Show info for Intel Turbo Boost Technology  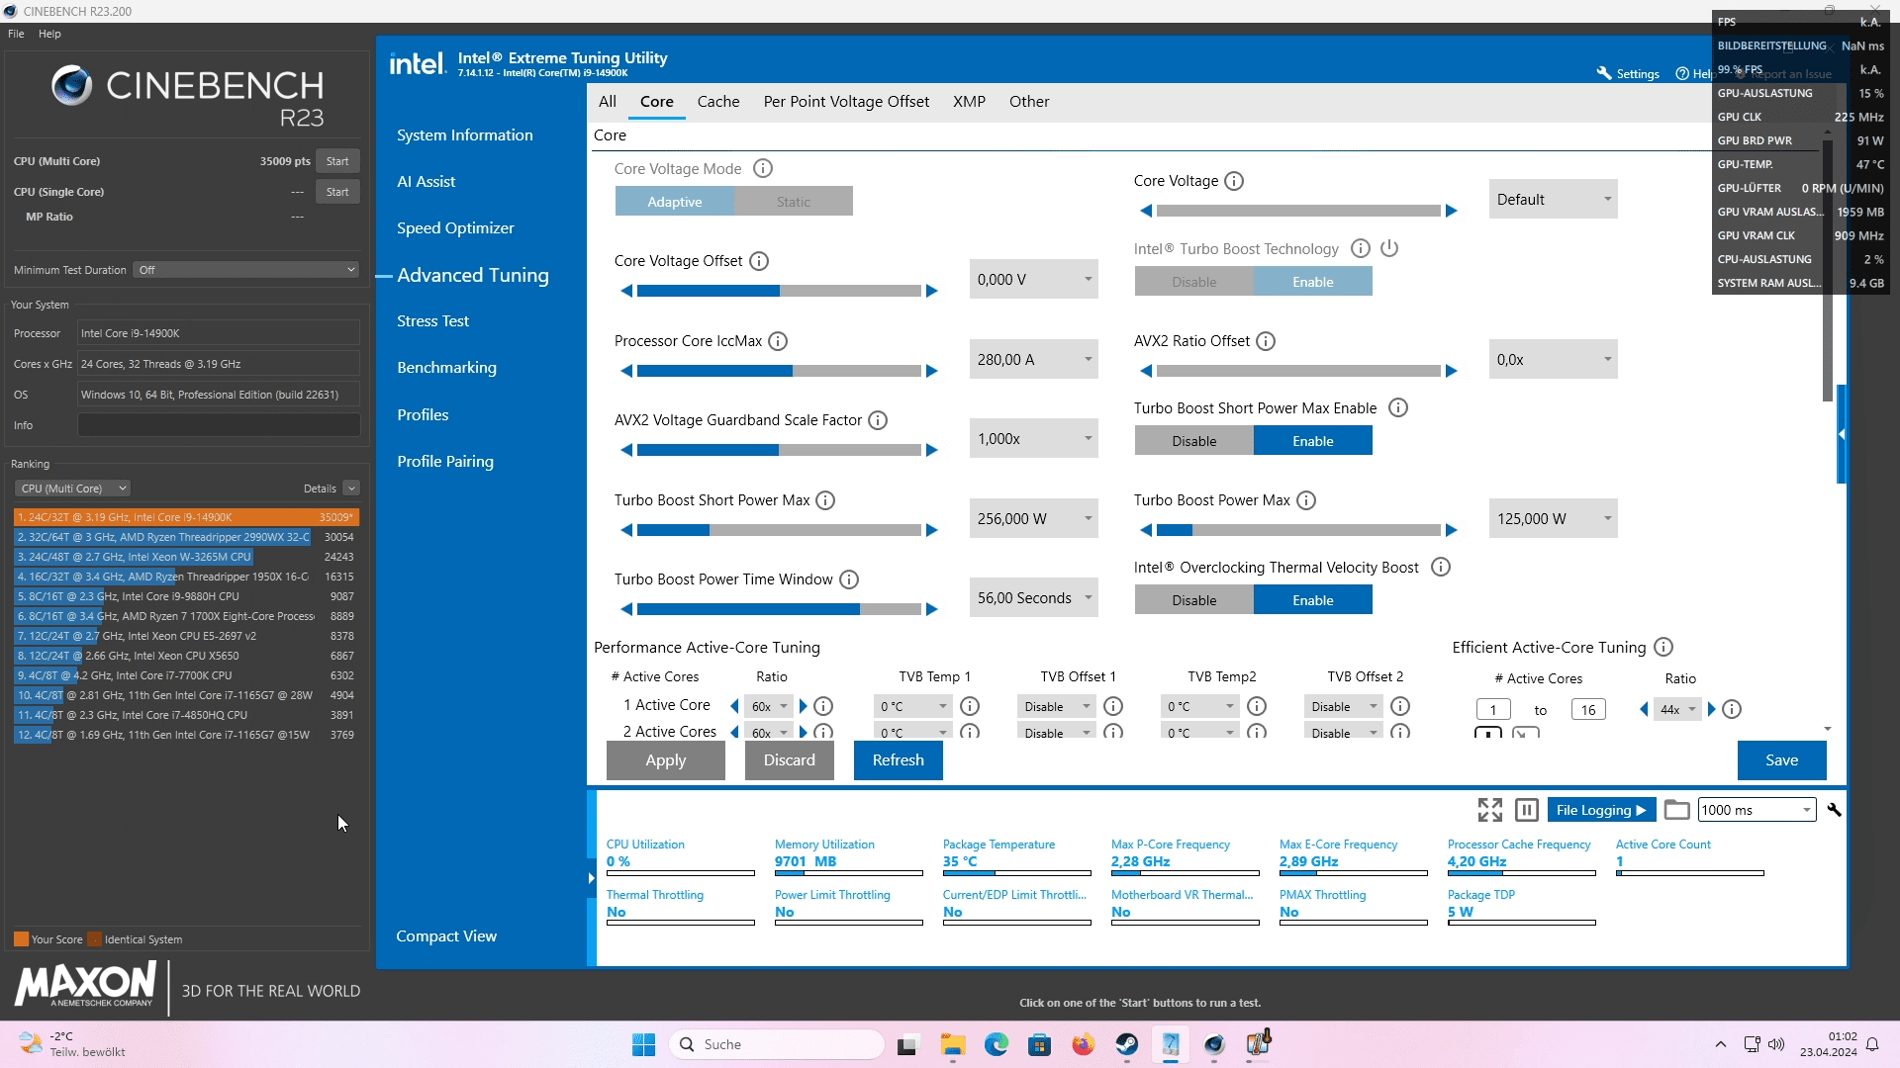tap(1361, 248)
